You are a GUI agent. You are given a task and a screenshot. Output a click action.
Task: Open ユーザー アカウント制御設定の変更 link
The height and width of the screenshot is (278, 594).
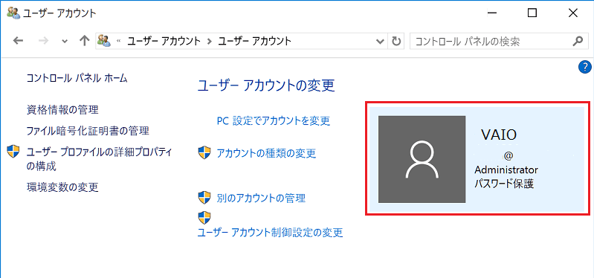coord(271,232)
